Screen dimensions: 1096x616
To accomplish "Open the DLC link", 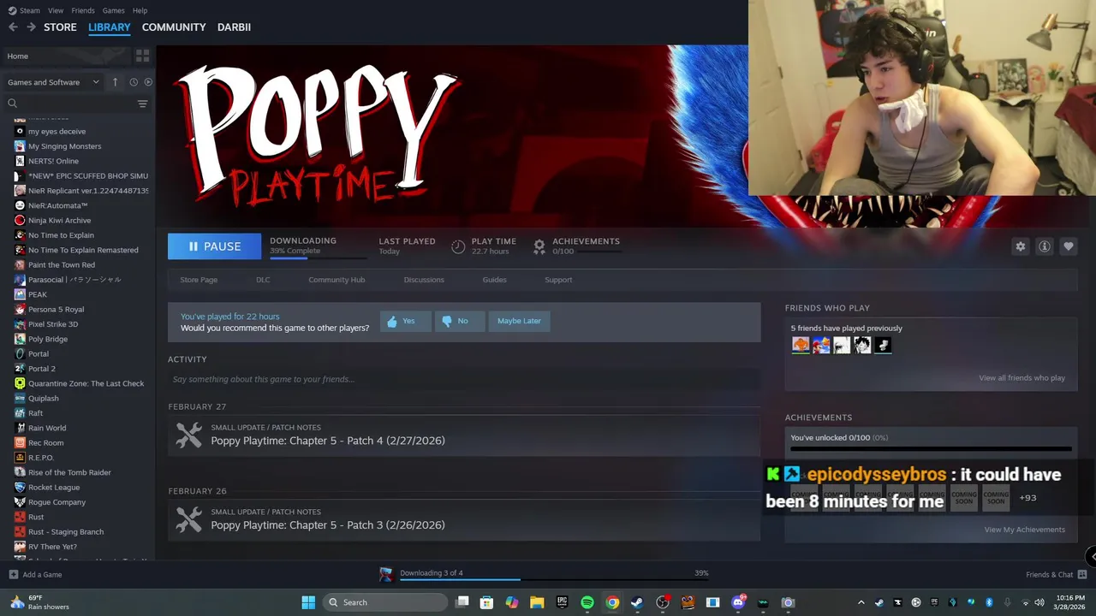I will [263, 280].
